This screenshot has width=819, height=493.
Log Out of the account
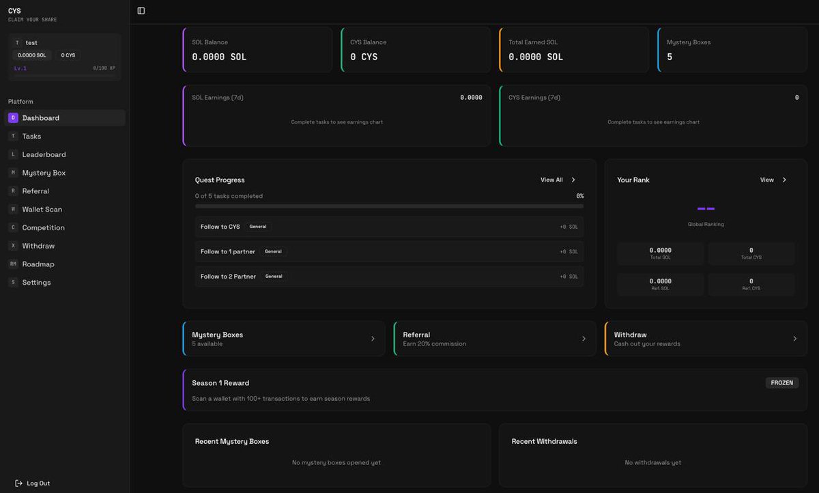[33, 483]
